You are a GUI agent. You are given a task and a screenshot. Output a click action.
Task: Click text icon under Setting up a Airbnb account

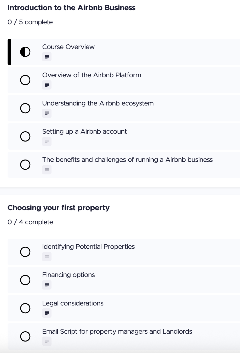pos(47,141)
